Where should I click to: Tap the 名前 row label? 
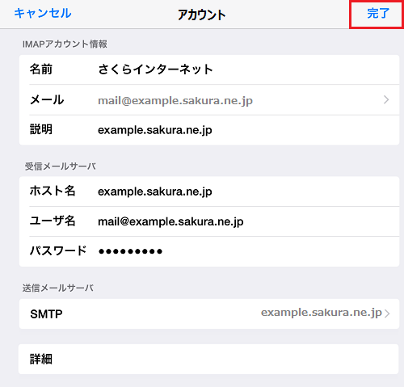pos(41,69)
